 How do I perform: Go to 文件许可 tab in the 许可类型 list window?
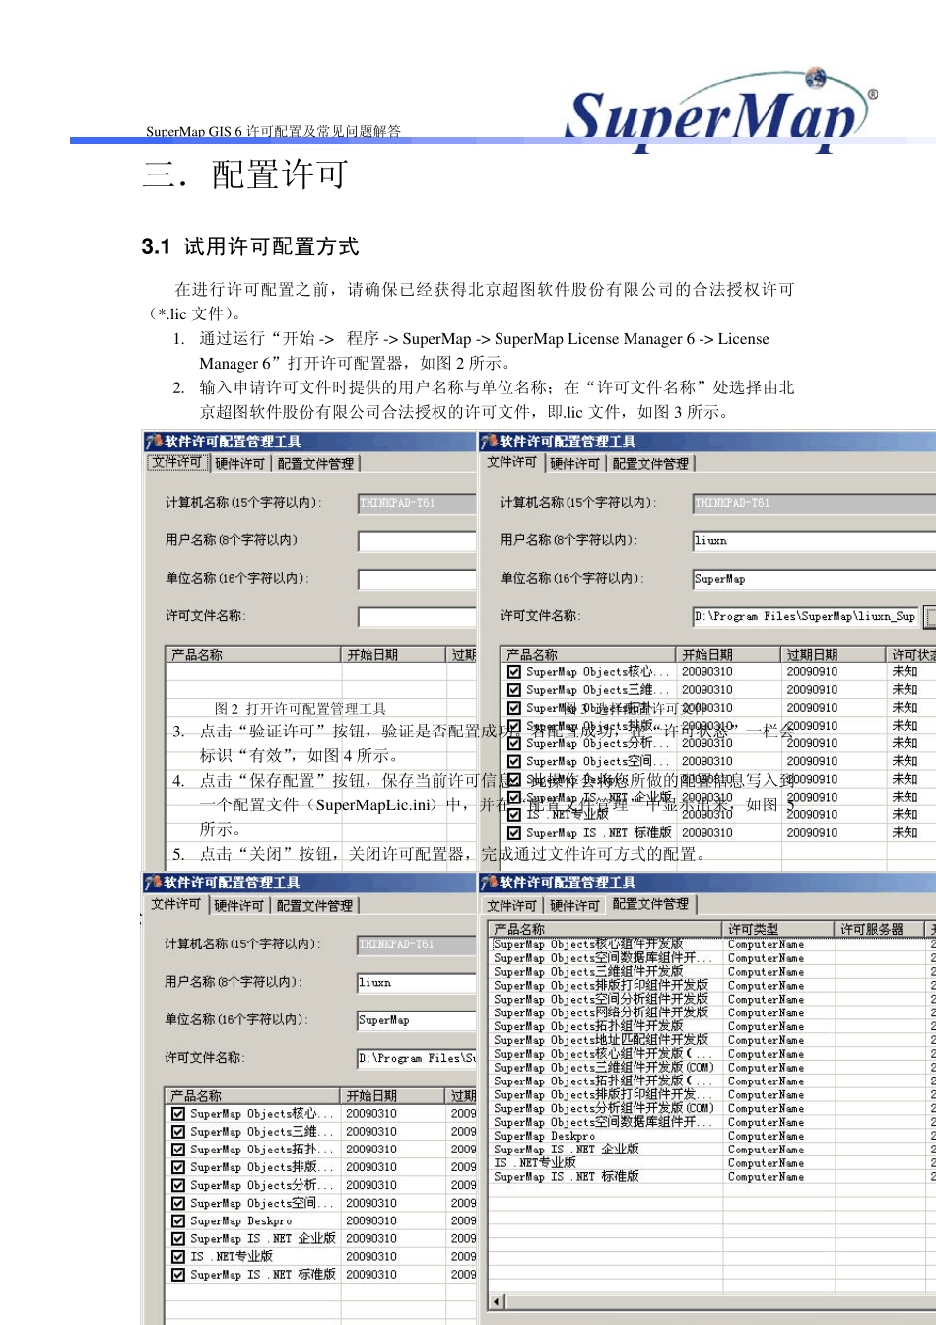[x=512, y=905]
